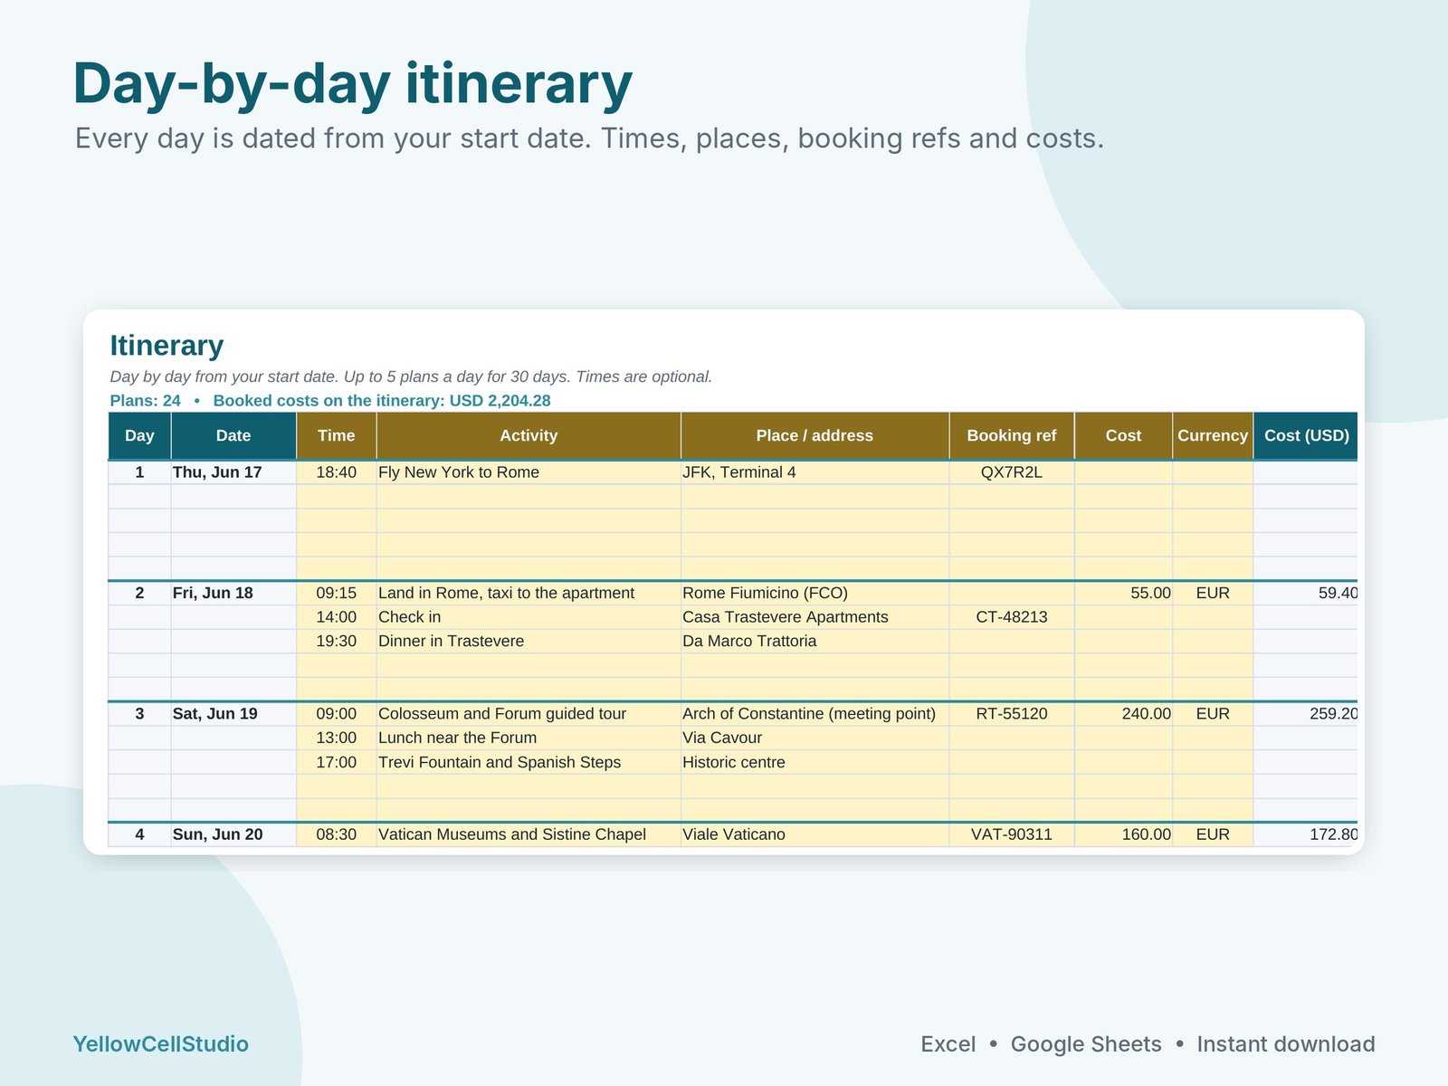The height and width of the screenshot is (1086, 1448).
Task: Select the Place / address header cell
Action: pyautogui.click(x=814, y=435)
